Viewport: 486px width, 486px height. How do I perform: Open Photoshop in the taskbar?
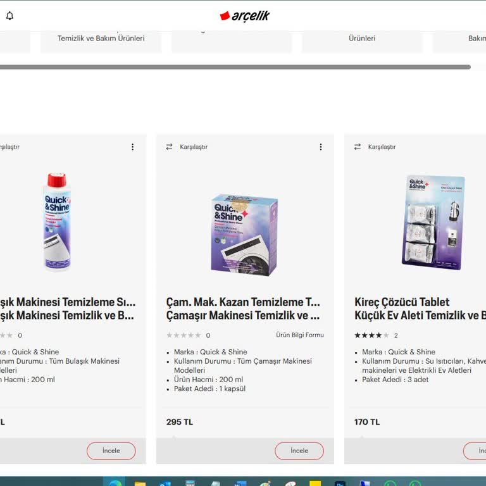point(340,483)
